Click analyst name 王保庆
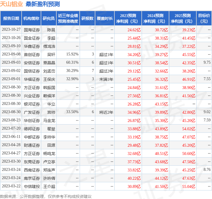212x199 pixels. pyautogui.click(x=49, y=79)
